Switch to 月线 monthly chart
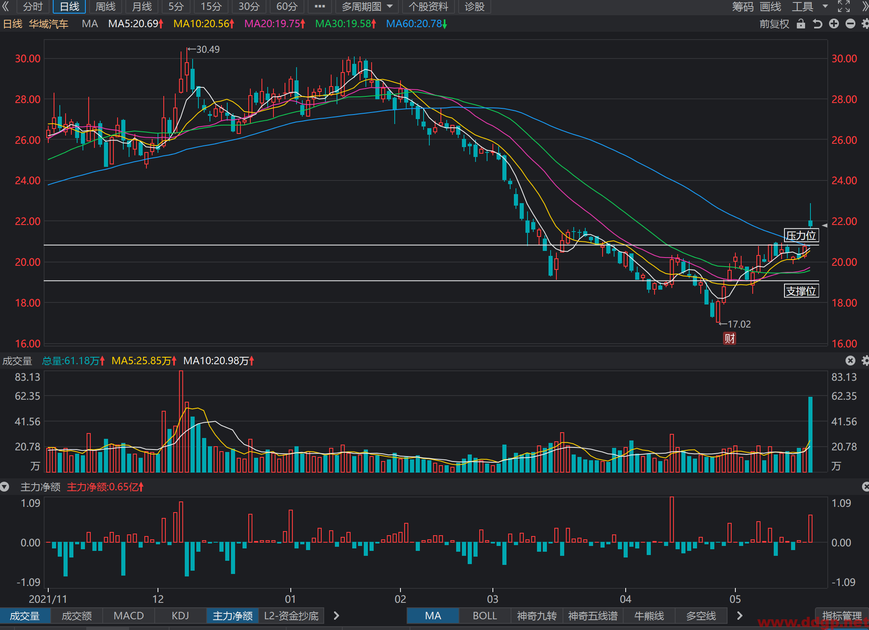This screenshot has height=630, width=869. pyautogui.click(x=141, y=6)
